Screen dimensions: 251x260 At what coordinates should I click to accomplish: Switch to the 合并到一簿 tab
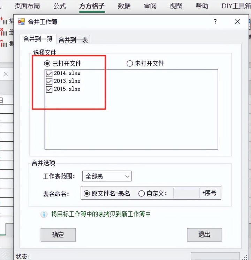coord(38,39)
